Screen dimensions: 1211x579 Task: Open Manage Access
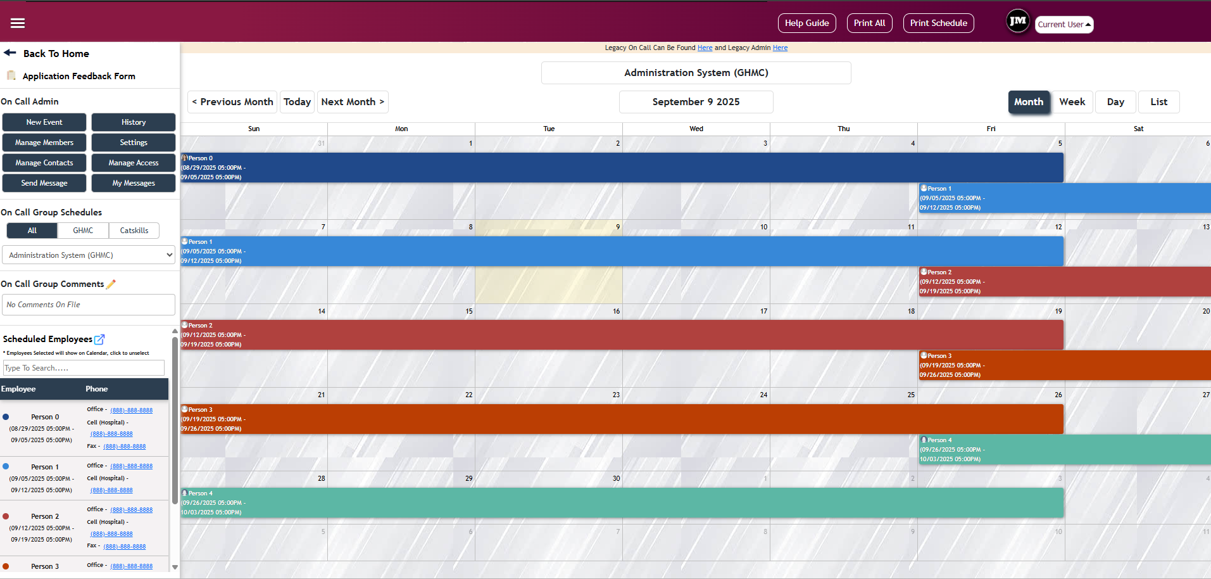pyautogui.click(x=134, y=163)
